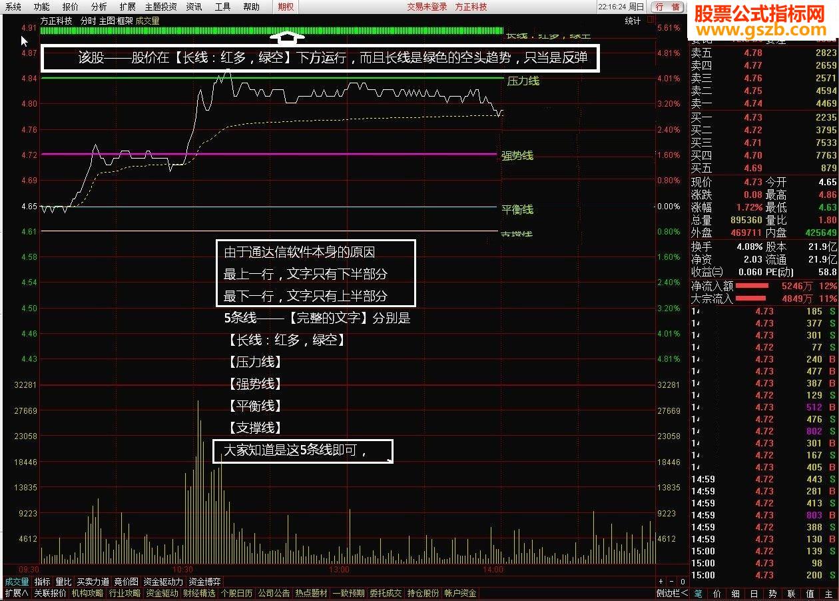Open 资金驱动 in bottom bar
This screenshot has height=601, width=839.
(162, 593)
